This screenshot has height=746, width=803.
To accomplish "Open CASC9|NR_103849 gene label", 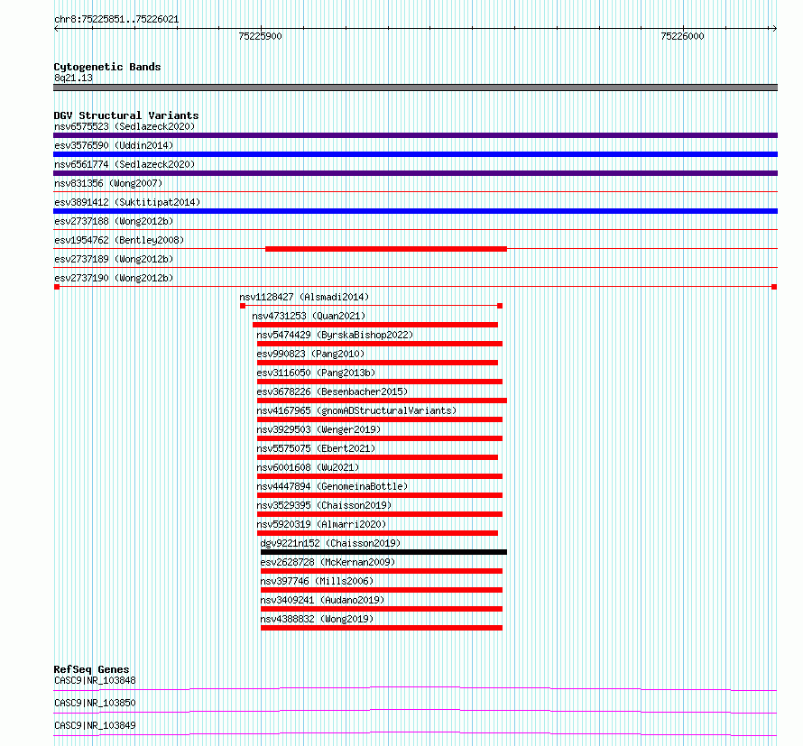I will [95, 725].
